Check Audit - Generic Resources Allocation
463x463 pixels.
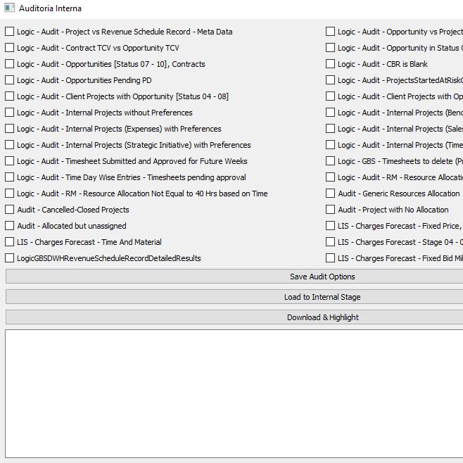tap(331, 194)
